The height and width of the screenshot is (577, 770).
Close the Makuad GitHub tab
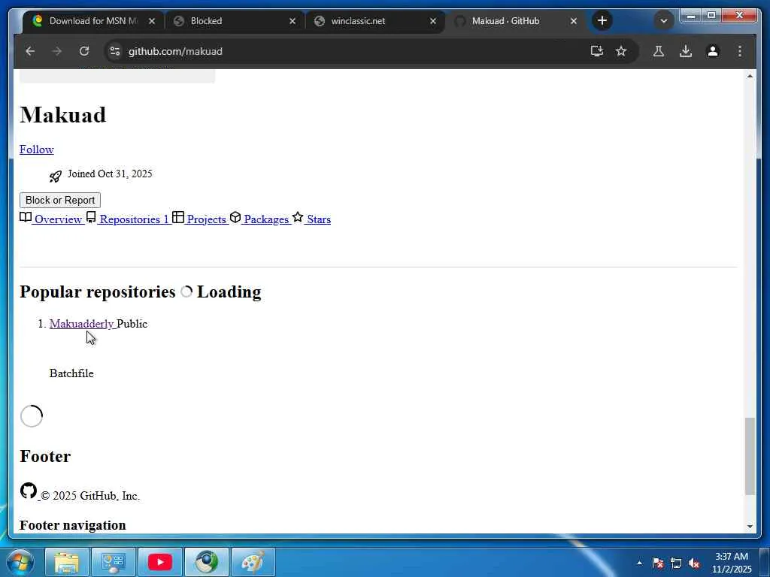573,21
